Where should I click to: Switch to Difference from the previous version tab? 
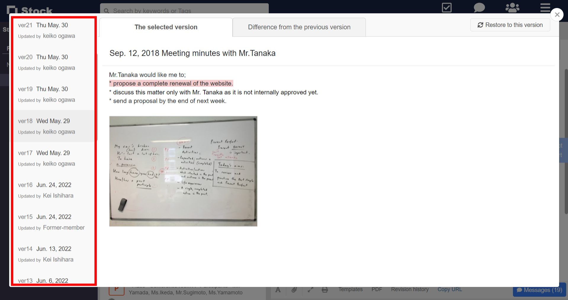pyautogui.click(x=299, y=27)
